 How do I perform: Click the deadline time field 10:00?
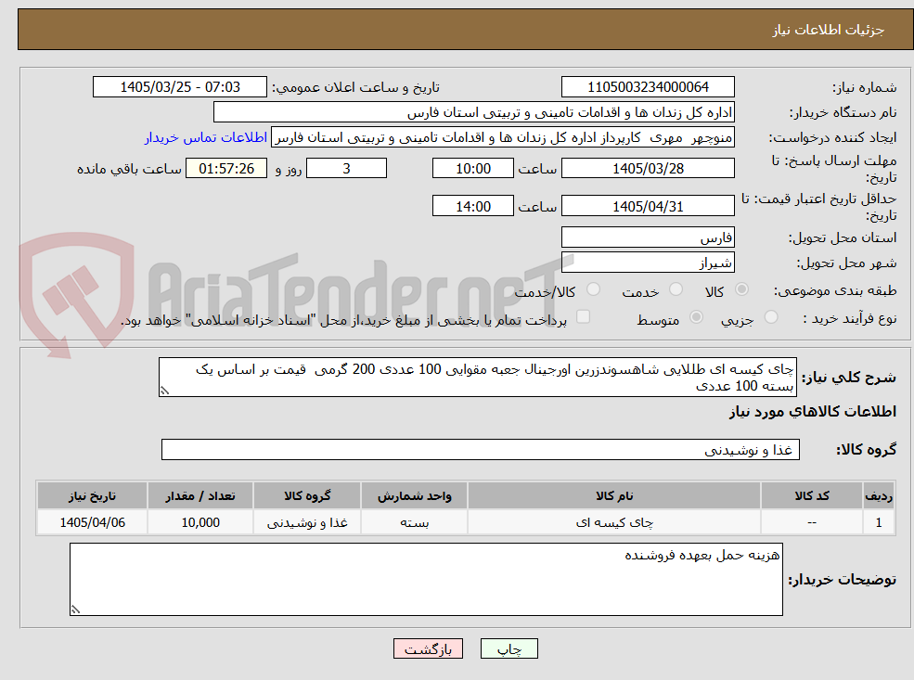point(472,169)
